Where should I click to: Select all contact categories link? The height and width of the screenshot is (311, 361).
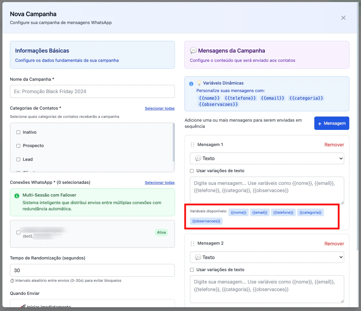tap(160, 108)
